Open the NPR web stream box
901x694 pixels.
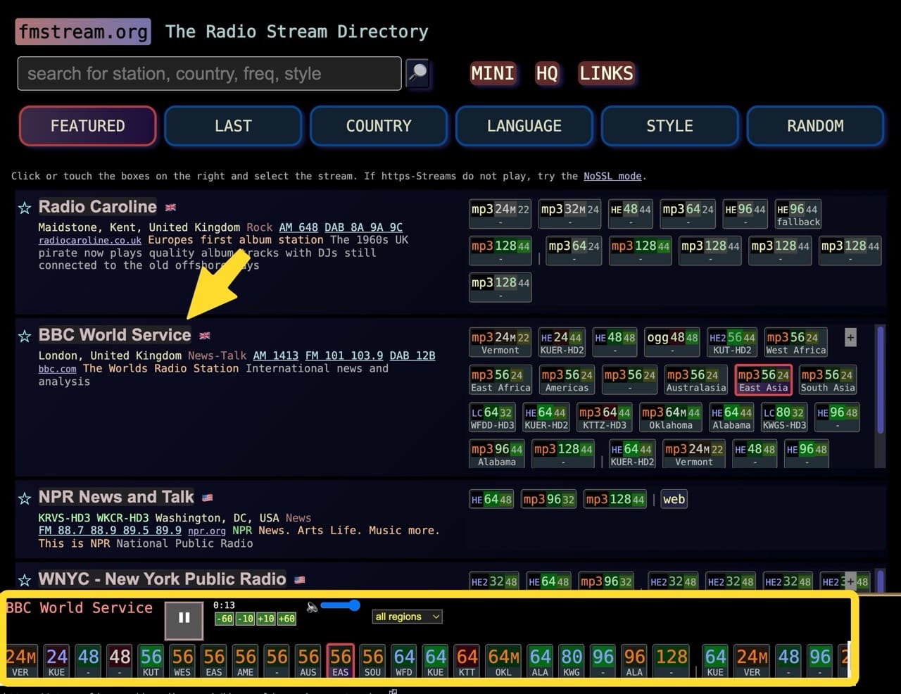click(674, 500)
